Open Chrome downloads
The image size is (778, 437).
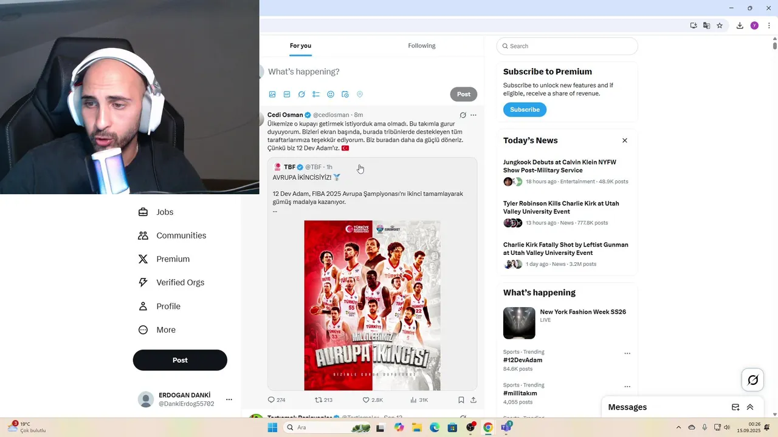740,25
